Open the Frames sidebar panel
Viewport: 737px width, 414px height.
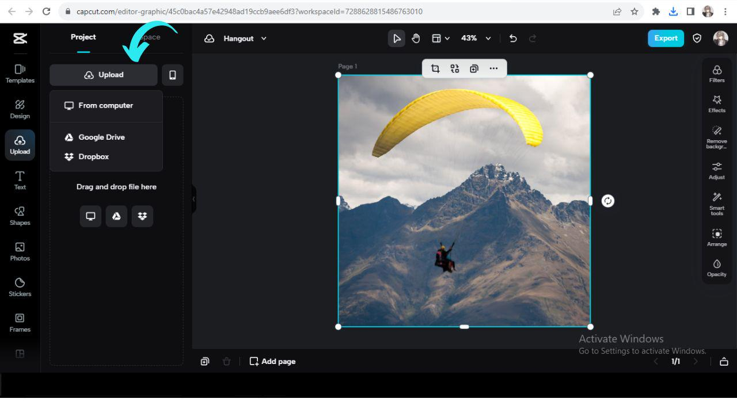click(x=20, y=323)
